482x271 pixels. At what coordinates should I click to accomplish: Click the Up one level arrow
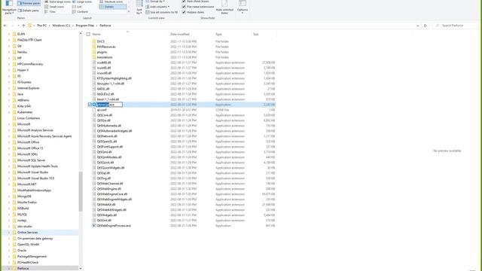[23, 26]
